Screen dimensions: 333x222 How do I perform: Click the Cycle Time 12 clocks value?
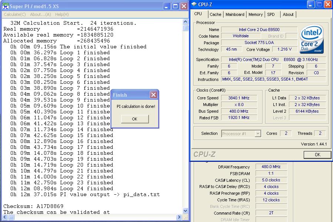tap(271, 200)
